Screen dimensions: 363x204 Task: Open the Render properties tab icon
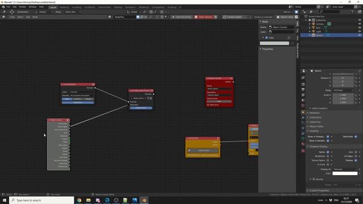click(303, 84)
